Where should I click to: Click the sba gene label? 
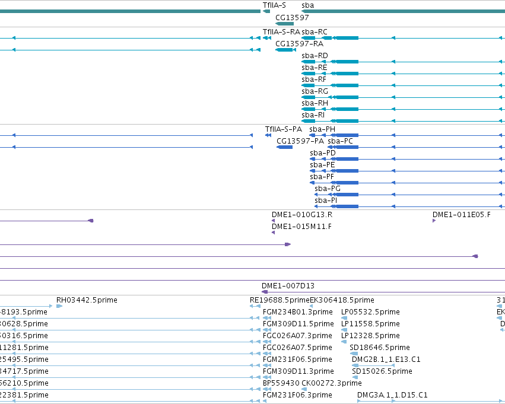tap(307, 5)
